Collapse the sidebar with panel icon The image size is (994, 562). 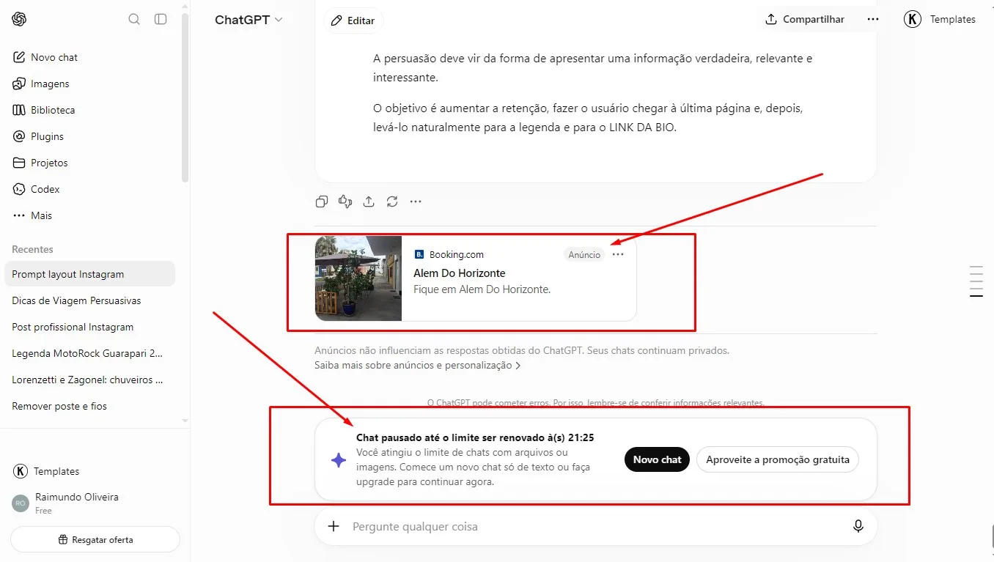[x=161, y=19]
